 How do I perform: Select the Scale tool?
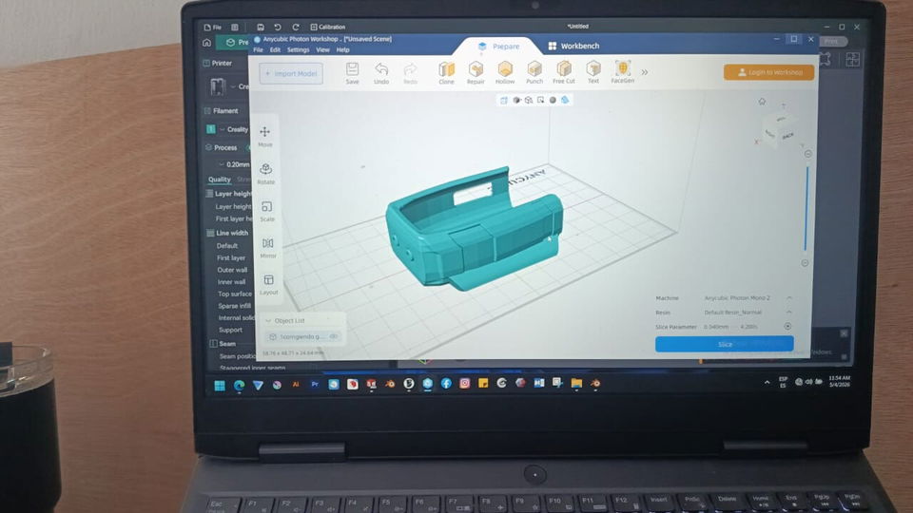266,211
